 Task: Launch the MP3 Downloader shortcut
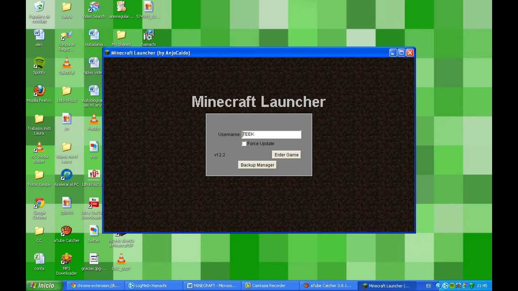(66, 264)
